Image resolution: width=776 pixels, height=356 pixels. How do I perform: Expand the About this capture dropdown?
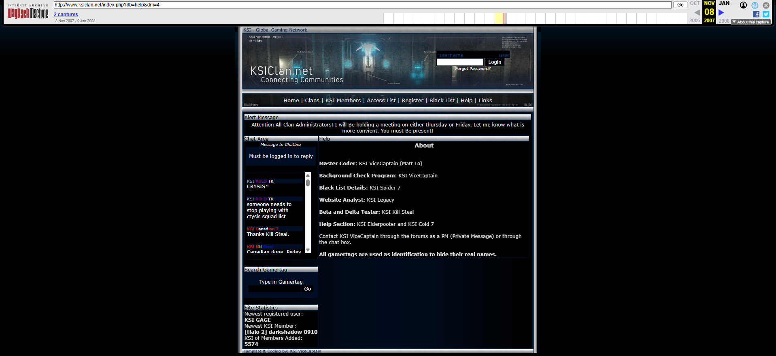click(751, 22)
